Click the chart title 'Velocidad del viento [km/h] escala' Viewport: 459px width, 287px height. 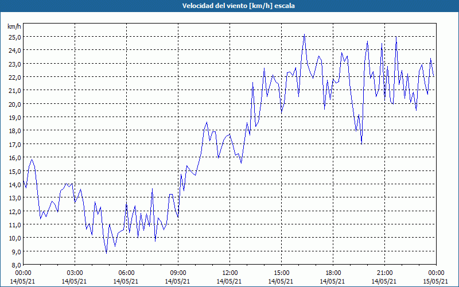(x=238, y=6)
